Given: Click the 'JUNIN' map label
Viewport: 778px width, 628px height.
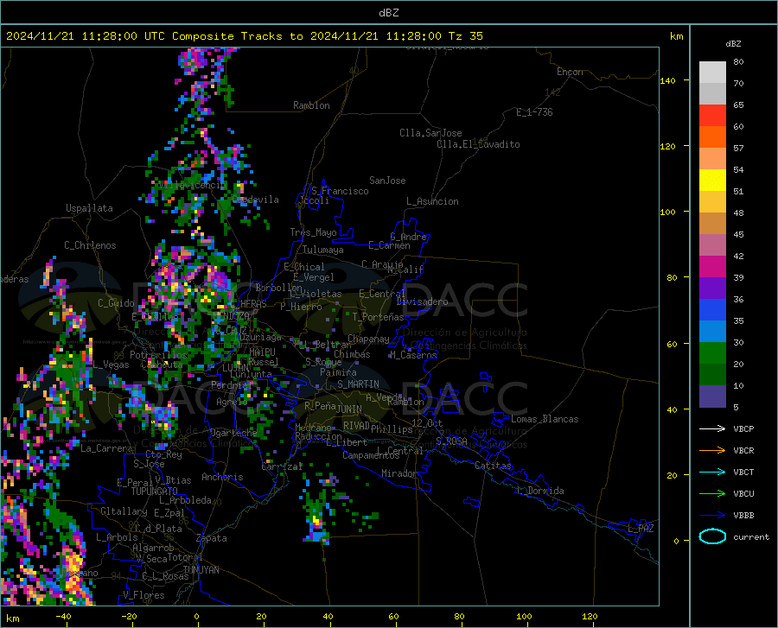Looking at the screenshot, I should pyautogui.click(x=349, y=409).
